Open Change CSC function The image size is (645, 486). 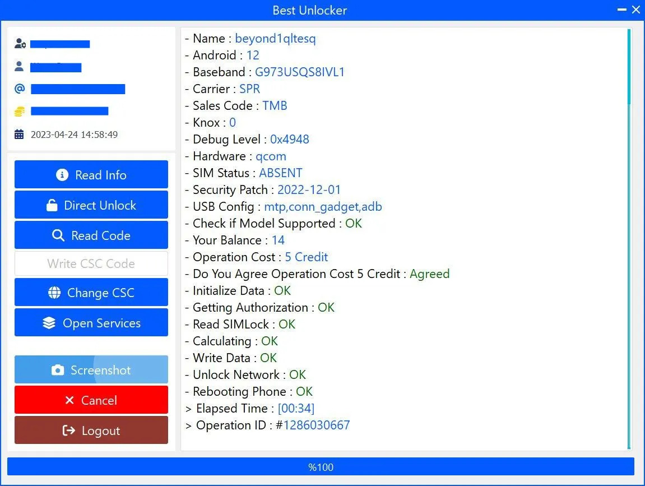point(91,292)
